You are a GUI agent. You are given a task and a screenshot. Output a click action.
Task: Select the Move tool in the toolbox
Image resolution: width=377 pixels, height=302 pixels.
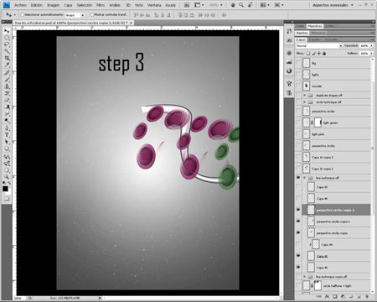(x=7, y=31)
